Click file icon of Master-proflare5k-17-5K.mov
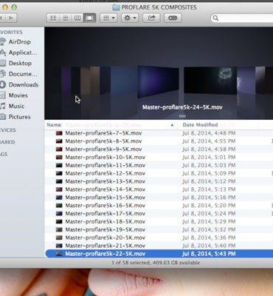 click(x=59, y=213)
